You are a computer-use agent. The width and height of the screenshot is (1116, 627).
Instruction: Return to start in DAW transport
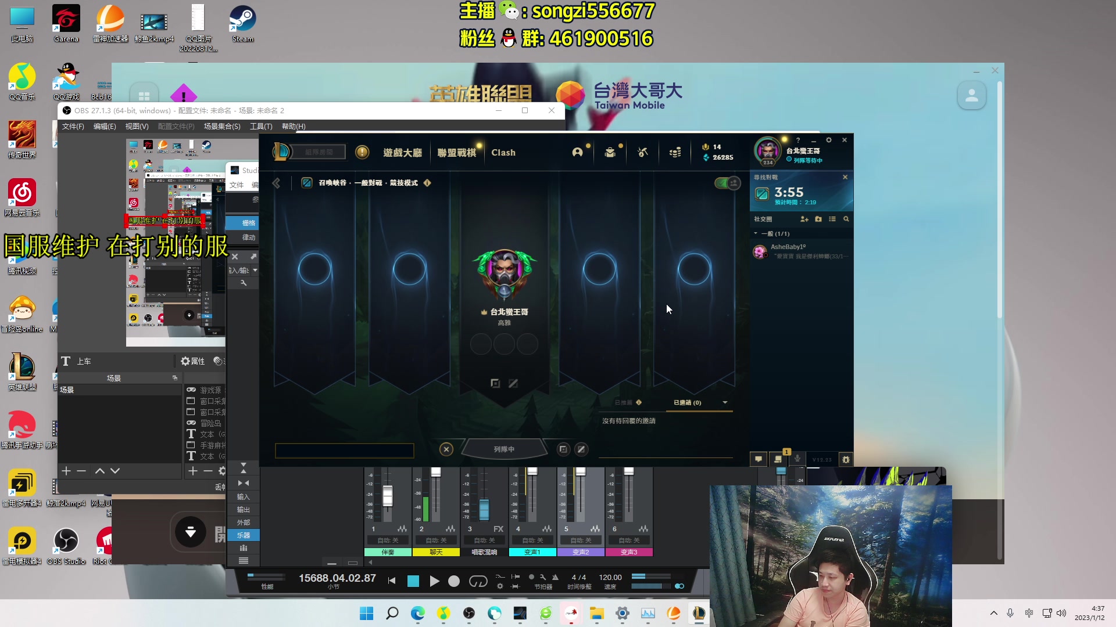pyautogui.click(x=392, y=581)
